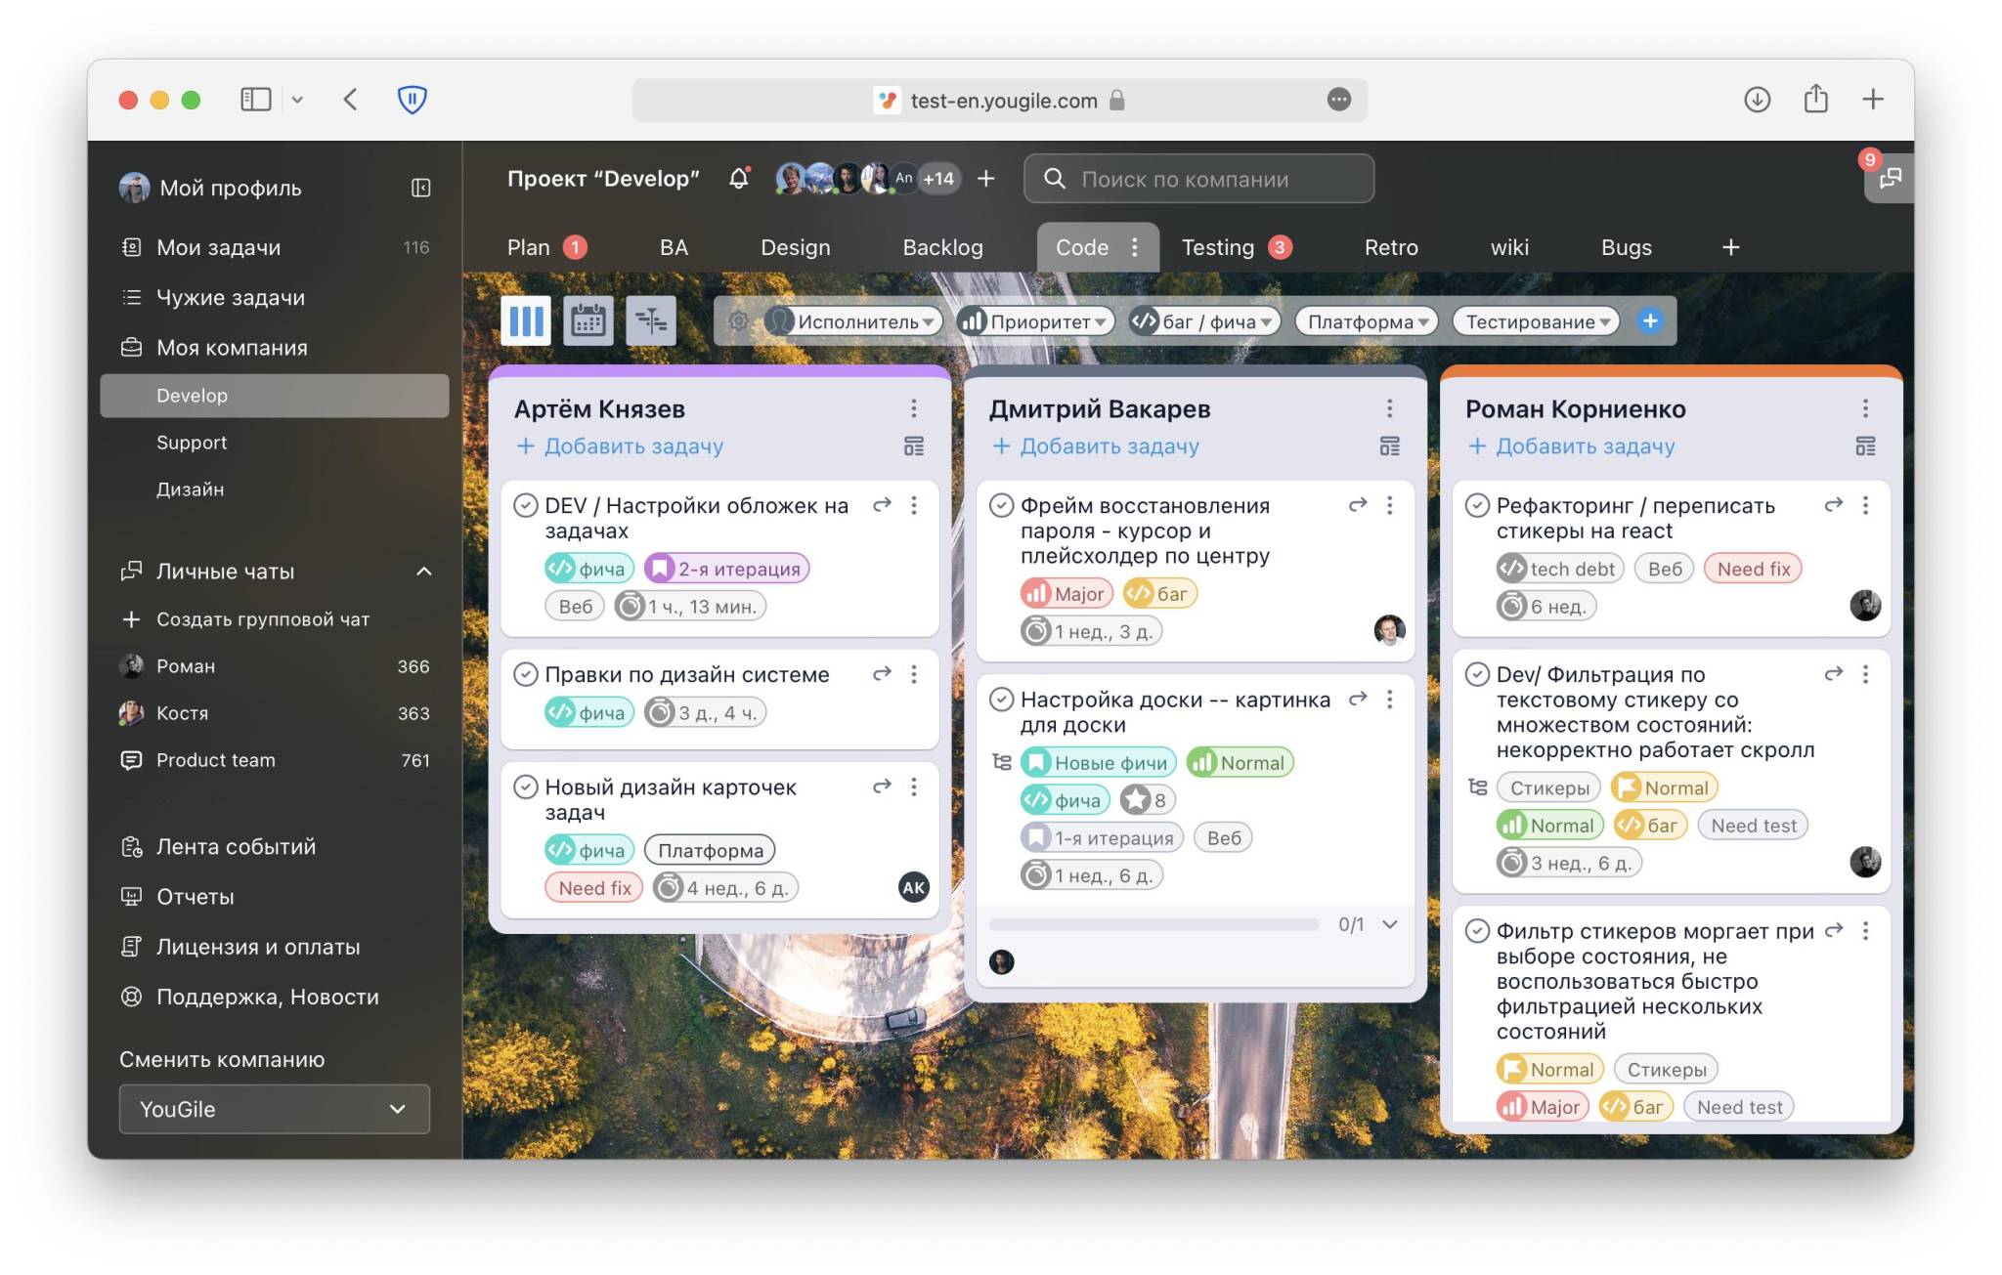Screen dimensions: 2002x1275
Task: Complete Рефакторинг / переписать стикеры task
Action: (x=1477, y=505)
